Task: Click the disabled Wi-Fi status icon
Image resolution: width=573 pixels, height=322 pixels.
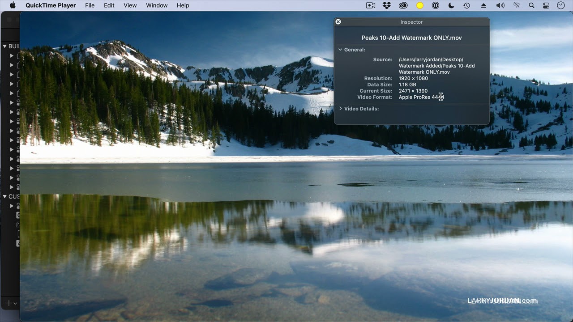Action: click(x=517, y=5)
